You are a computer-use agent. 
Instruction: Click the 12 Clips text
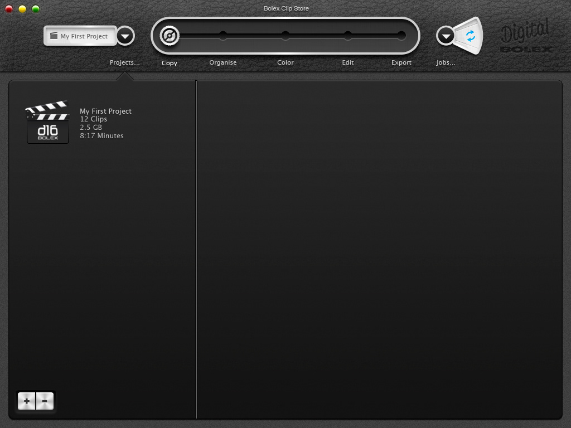pyautogui.click(x=94, y=119)
